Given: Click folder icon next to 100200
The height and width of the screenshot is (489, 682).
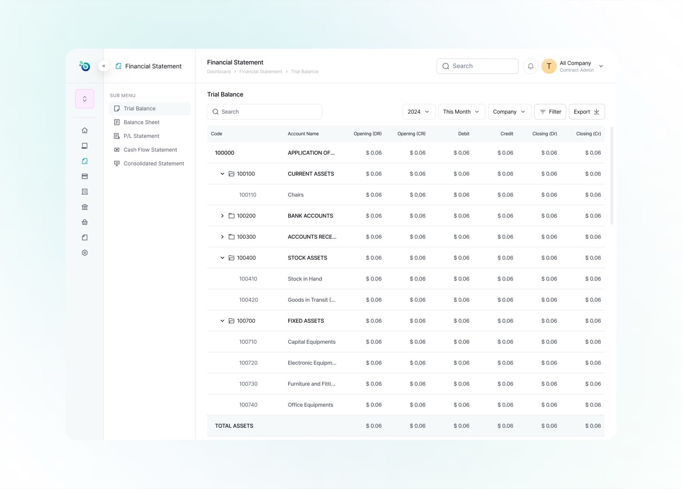Looking at the screenshot, I should [231, 216].
